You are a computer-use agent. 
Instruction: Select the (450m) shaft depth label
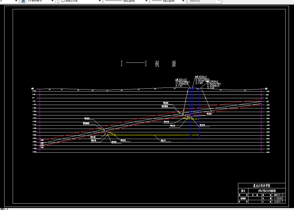202,77
